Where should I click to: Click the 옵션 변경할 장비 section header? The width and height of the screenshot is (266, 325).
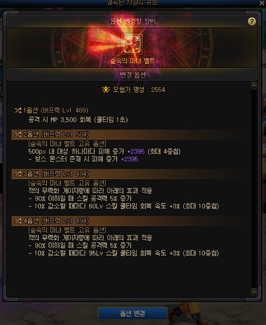[132, 21]
